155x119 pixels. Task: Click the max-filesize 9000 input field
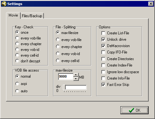coord(66,77)
